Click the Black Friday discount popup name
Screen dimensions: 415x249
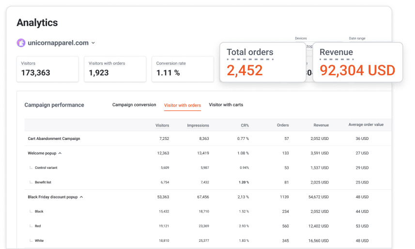click(53, 197)
